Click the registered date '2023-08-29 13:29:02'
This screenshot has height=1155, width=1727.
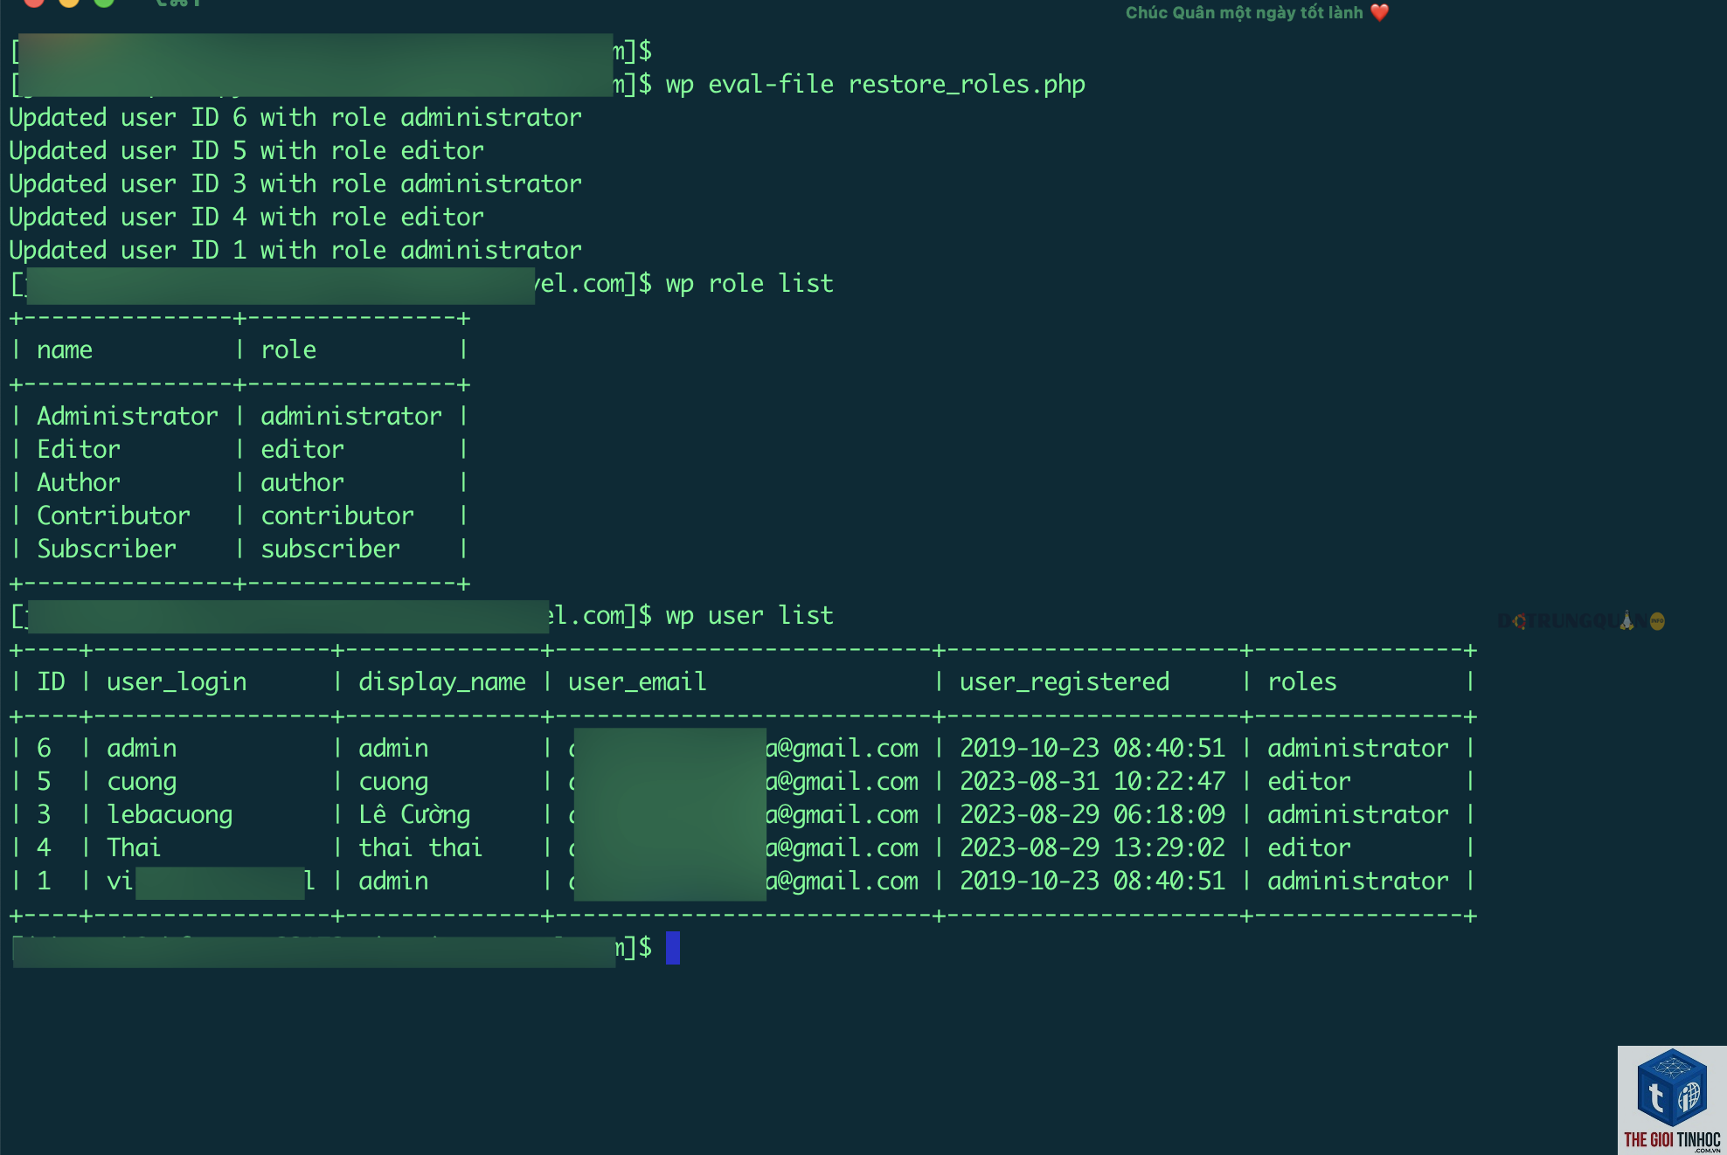click(x=1092, y=847)
